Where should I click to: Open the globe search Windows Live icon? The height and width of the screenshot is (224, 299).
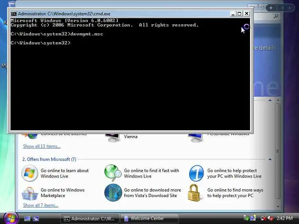[113, 173]
